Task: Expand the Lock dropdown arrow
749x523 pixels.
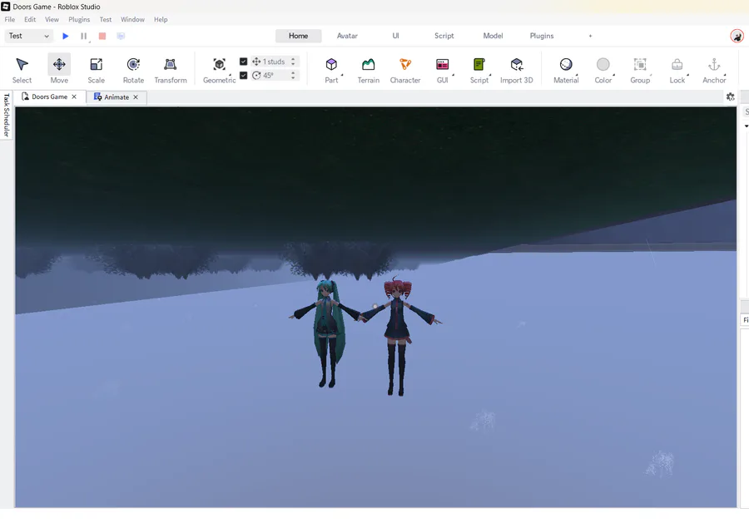Action: coord(688,75)
